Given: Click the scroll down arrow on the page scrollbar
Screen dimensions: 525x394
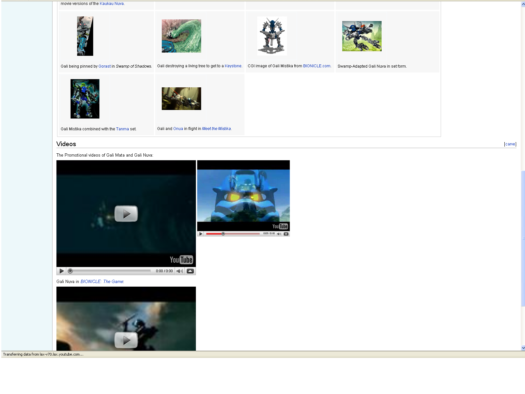Looking at the screenshot, I should [x=523, y=348].
